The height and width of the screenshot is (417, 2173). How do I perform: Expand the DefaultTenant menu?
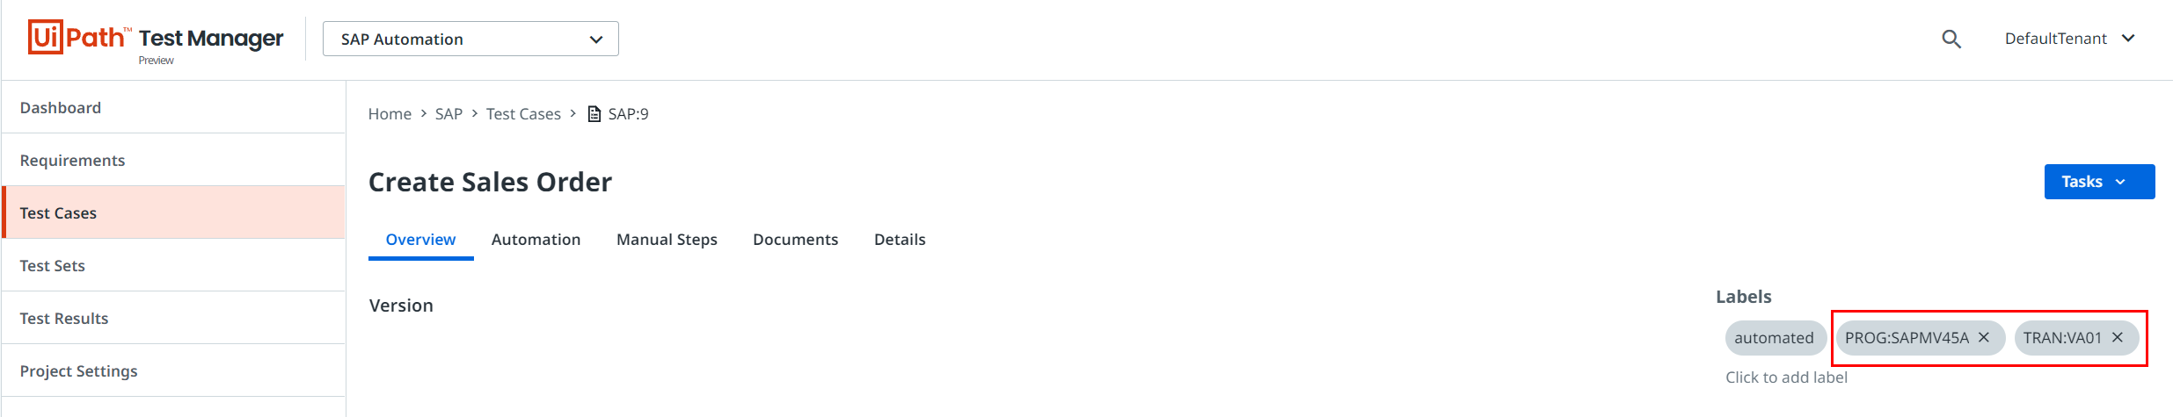click(2069, 39)
